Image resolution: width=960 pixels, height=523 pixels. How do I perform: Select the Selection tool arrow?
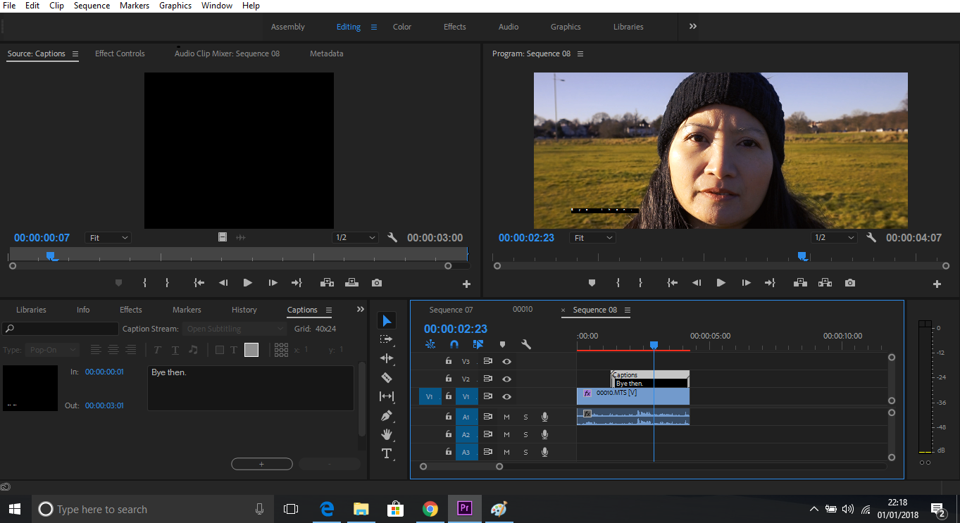pos(387,321)
